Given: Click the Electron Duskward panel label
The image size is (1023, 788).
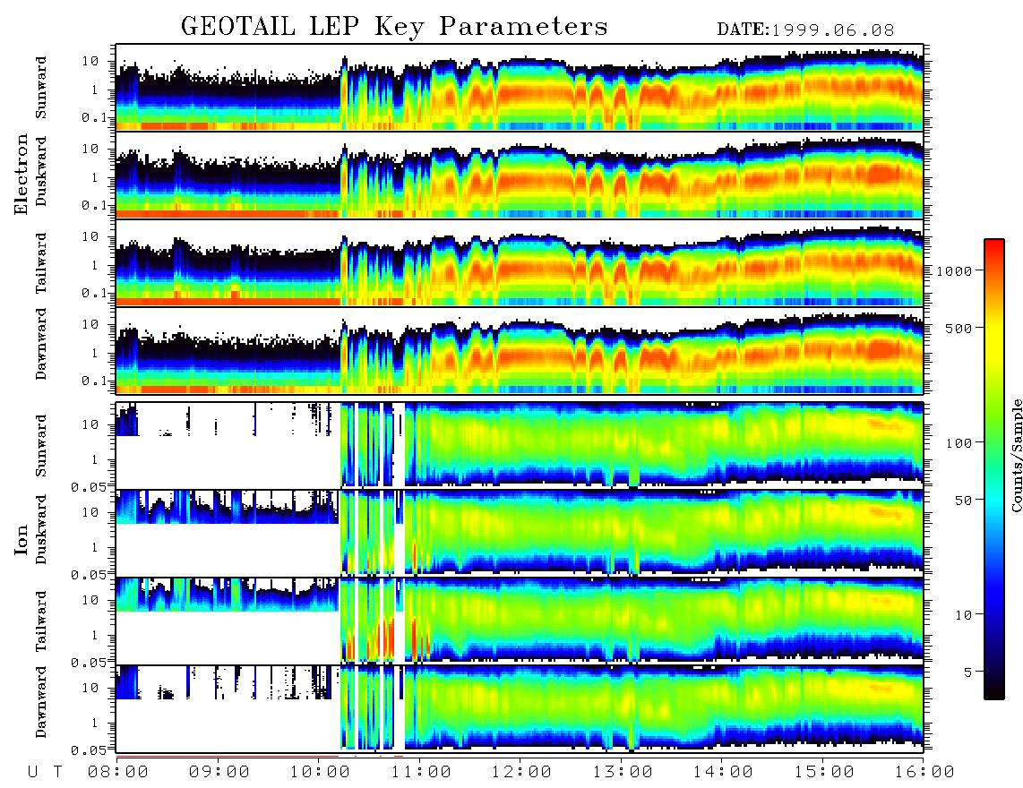Looking at the screenshot, I should pos(41,171).
